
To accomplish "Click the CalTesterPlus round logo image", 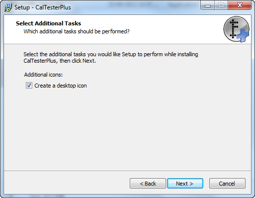I will (x=236, y=29).
